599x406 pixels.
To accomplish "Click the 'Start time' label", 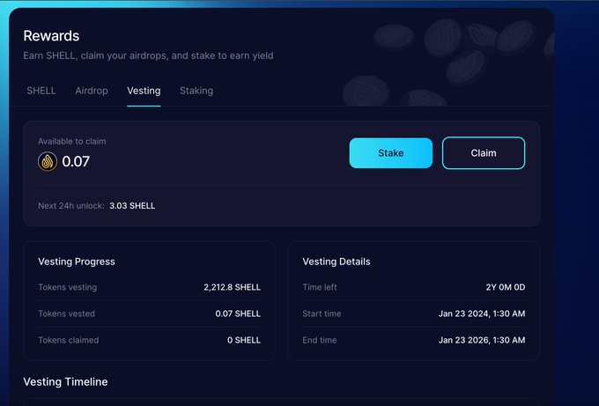I will click(x=322, y=314).
